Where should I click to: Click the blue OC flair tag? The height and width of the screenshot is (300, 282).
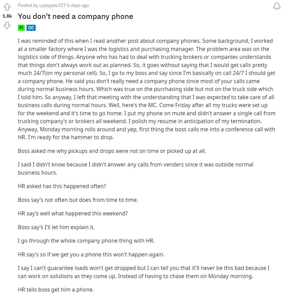31,28
